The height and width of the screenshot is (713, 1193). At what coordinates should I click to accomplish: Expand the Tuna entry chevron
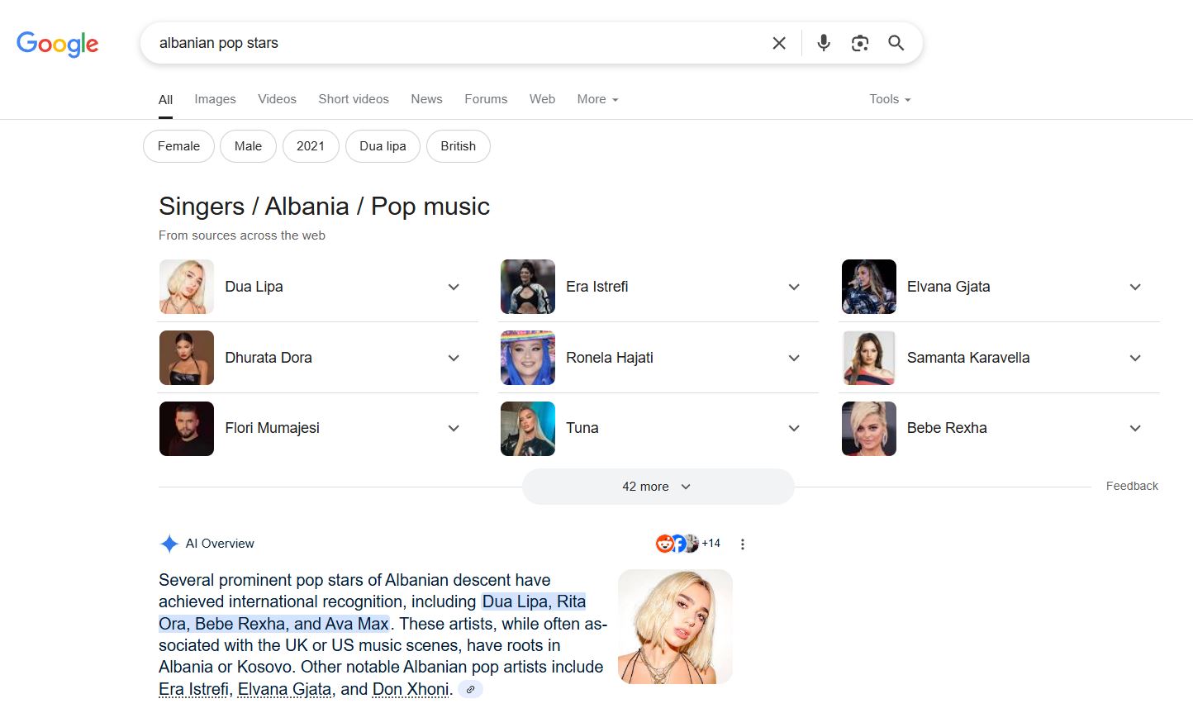pos(794,429)
